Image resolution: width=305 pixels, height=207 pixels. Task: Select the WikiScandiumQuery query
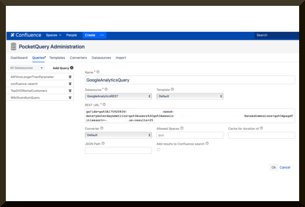pos(25,98)
